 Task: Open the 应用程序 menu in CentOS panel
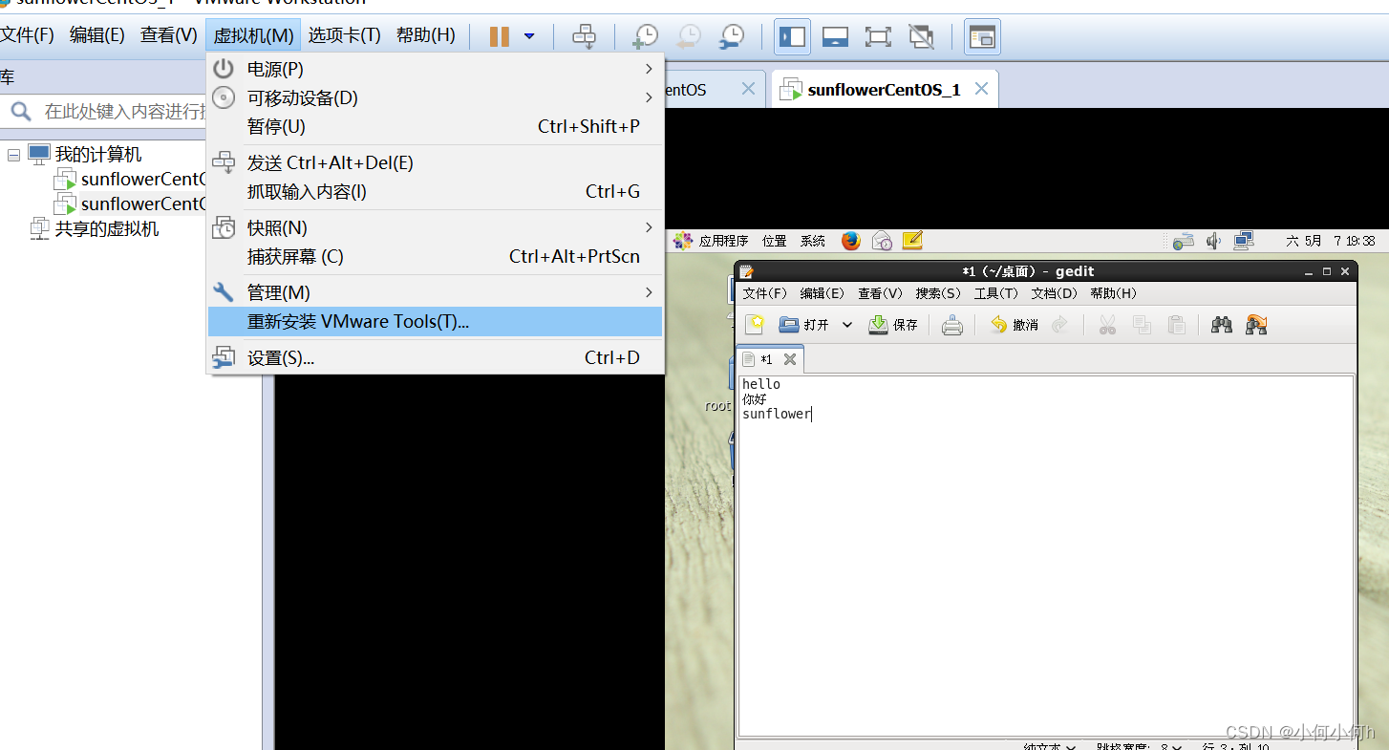(723, 241)
